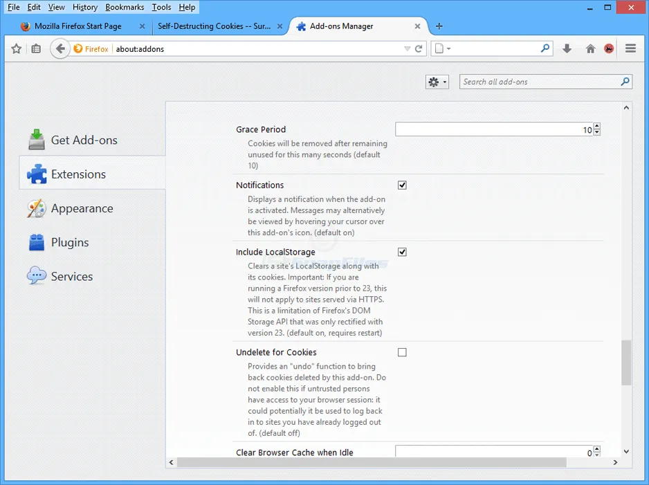Screen dimensions: 649x485
Task: Close the Self-Destructing Cookies tab
Action: click(x=280, y=26)
